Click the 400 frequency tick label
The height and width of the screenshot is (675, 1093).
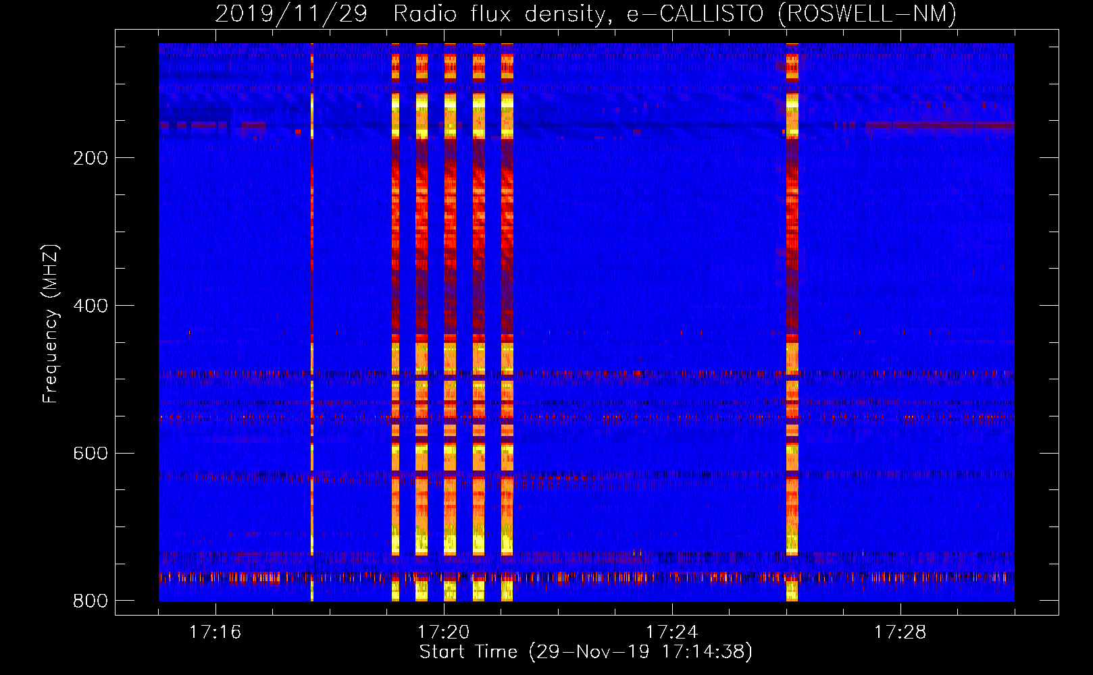pyautogui.click(x=91, y=306)
